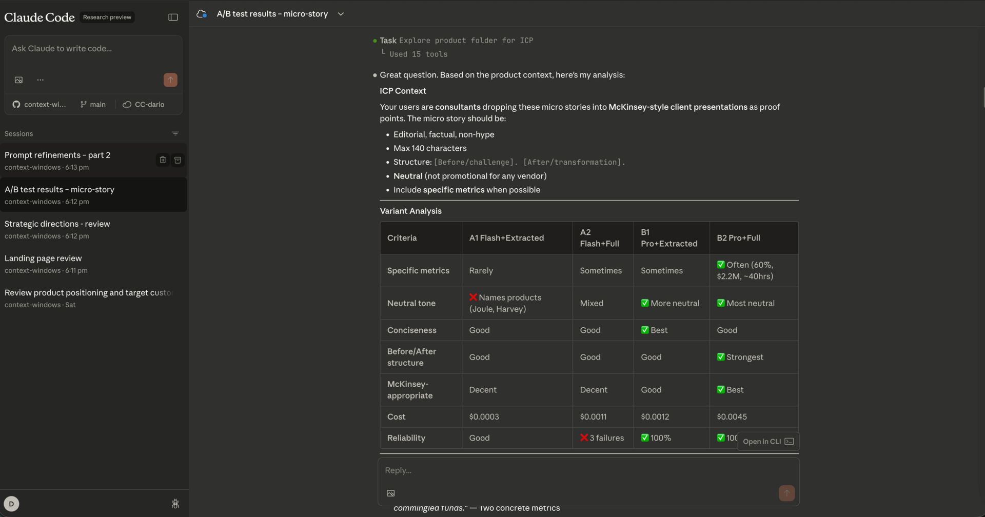
Task: Click the Open in CLI button
Action: coord(768,442)
